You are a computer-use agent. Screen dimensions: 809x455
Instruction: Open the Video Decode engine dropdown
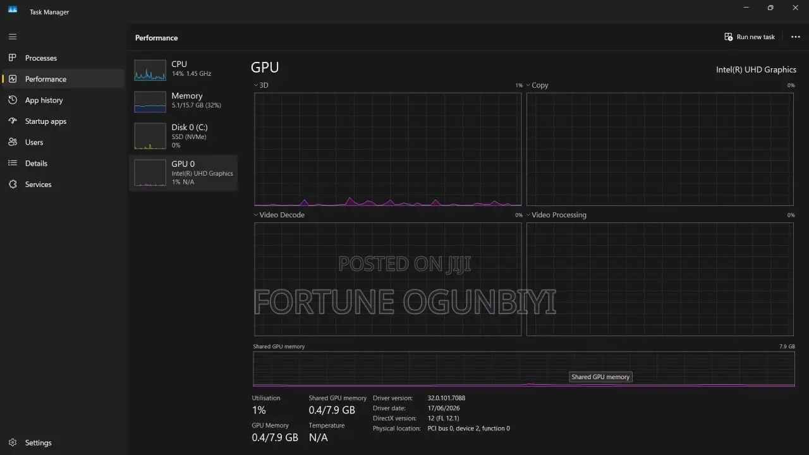[279, 215]
